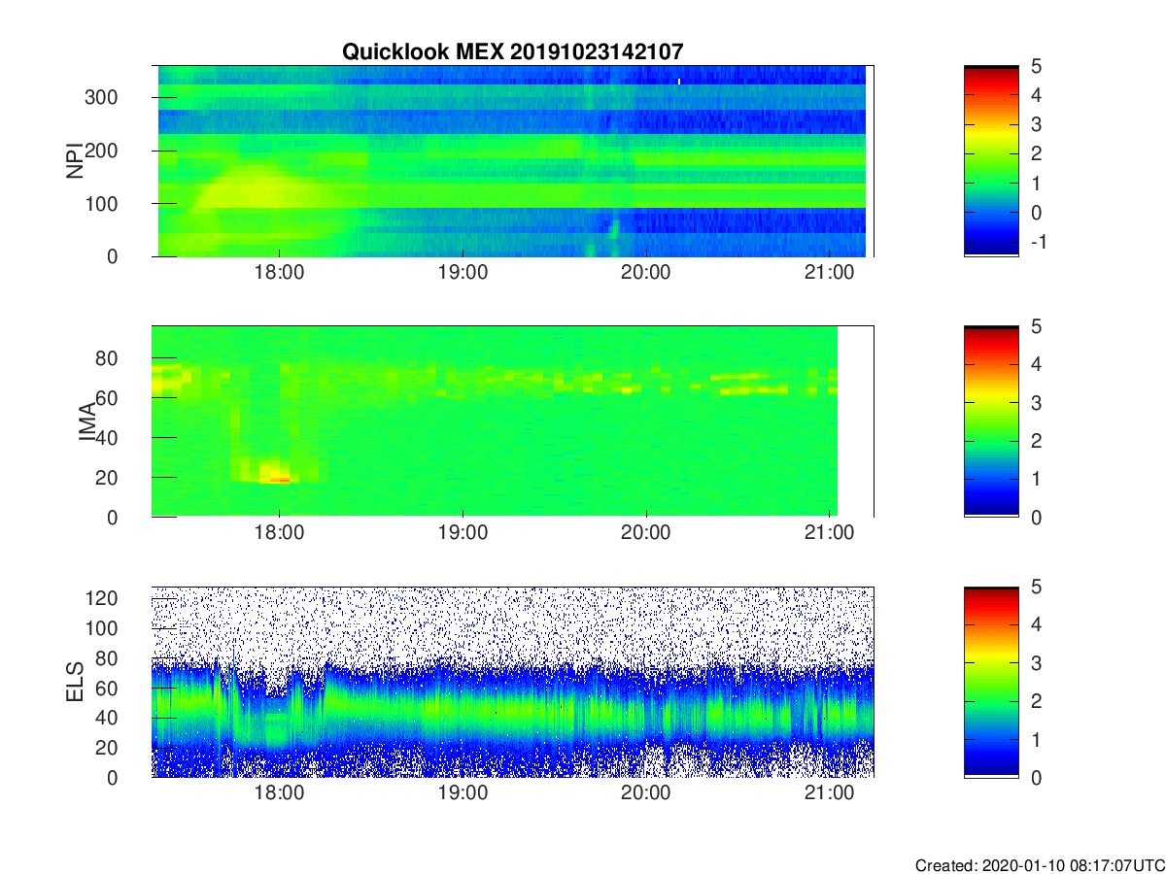The image size is (1166, 874).
Task: Click the "21:00" label under the ELS plot
Action: tap(829, 794)
